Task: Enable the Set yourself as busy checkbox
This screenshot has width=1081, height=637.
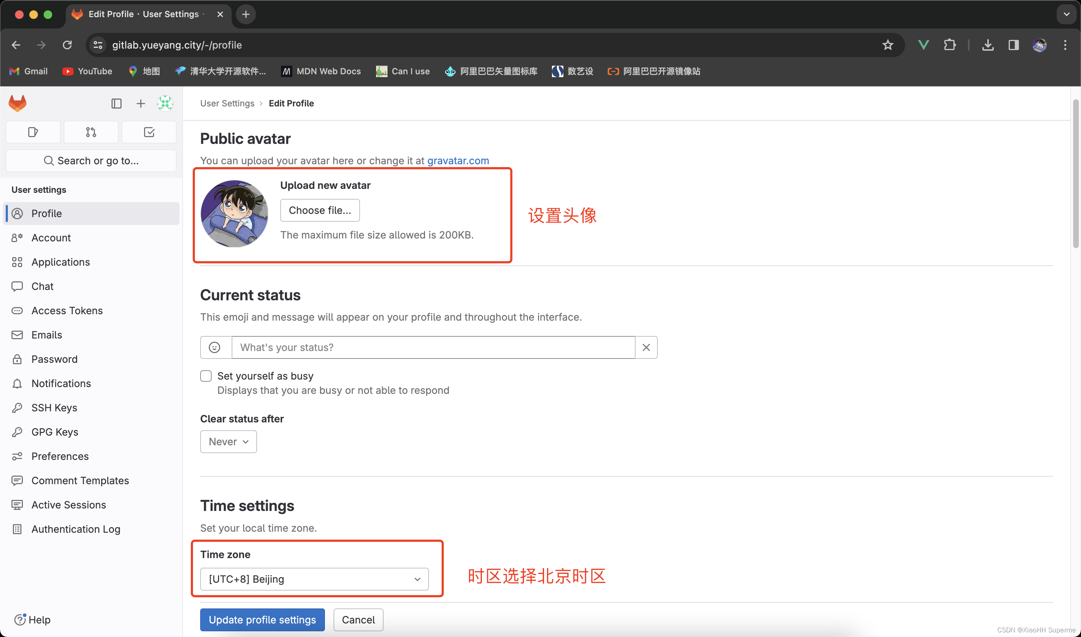Action: pyautogui.click(x=206, y=376)
